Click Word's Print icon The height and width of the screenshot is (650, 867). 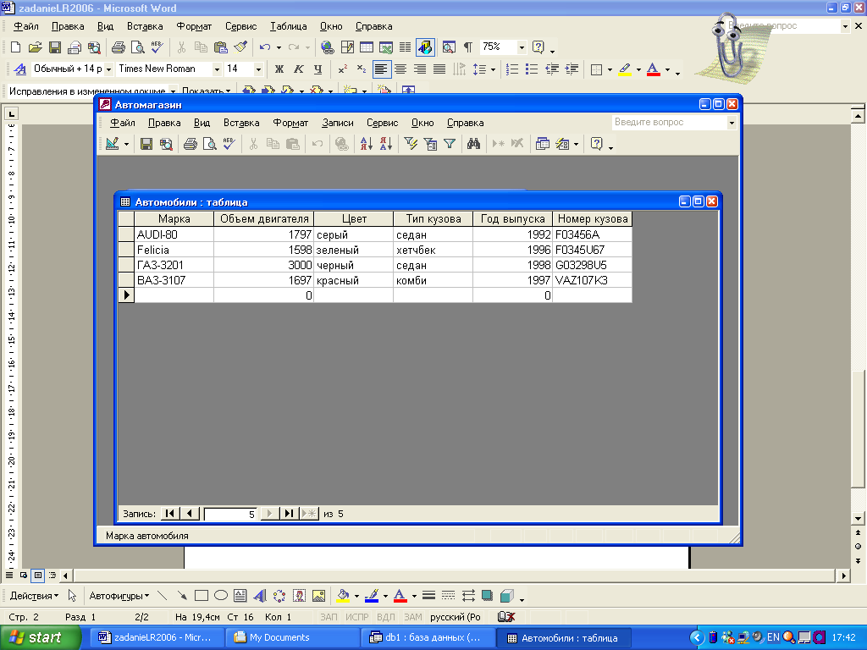[x=118, y=47]
